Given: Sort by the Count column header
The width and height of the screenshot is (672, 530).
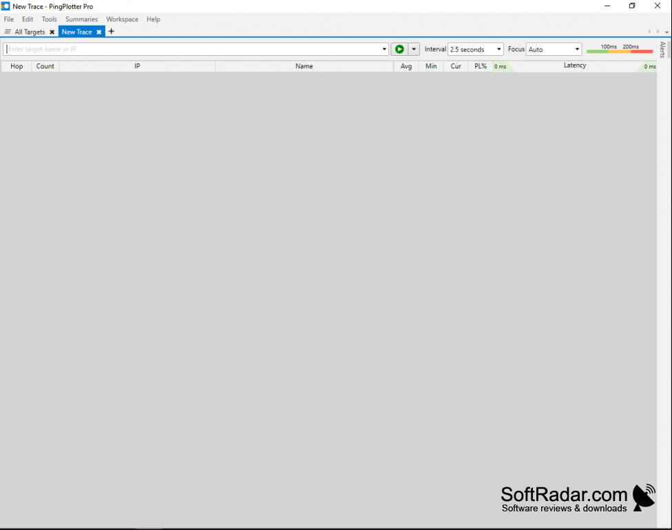Looking at the screenshot, I should (x=45, y=66).
